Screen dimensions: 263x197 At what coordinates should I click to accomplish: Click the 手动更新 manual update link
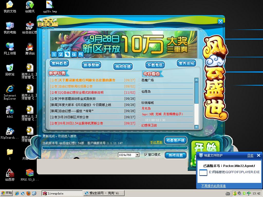pyautogui.click(x=156, y=142)
